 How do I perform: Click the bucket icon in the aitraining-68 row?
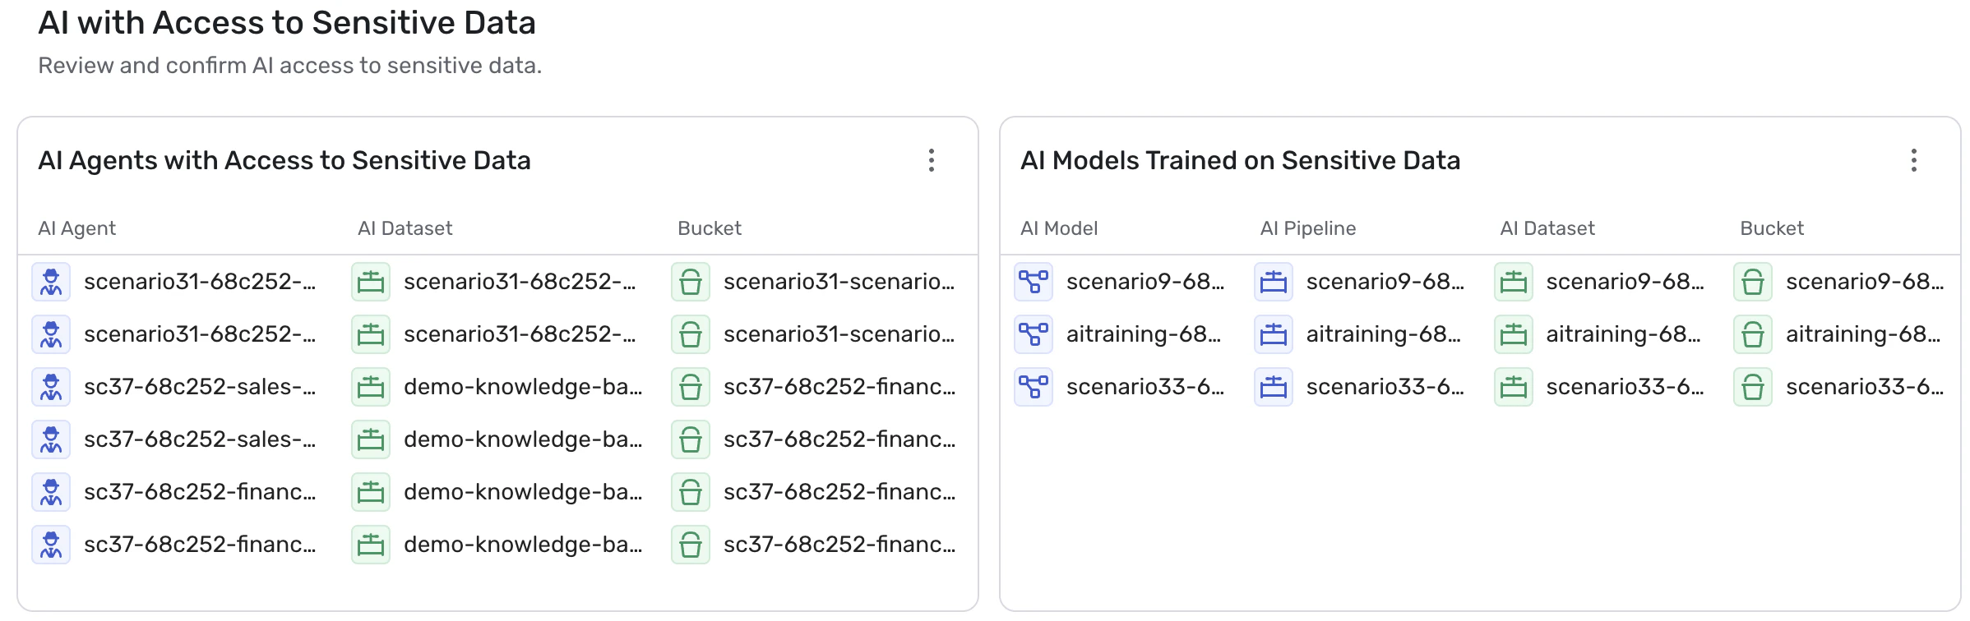tap(1753, 334)
